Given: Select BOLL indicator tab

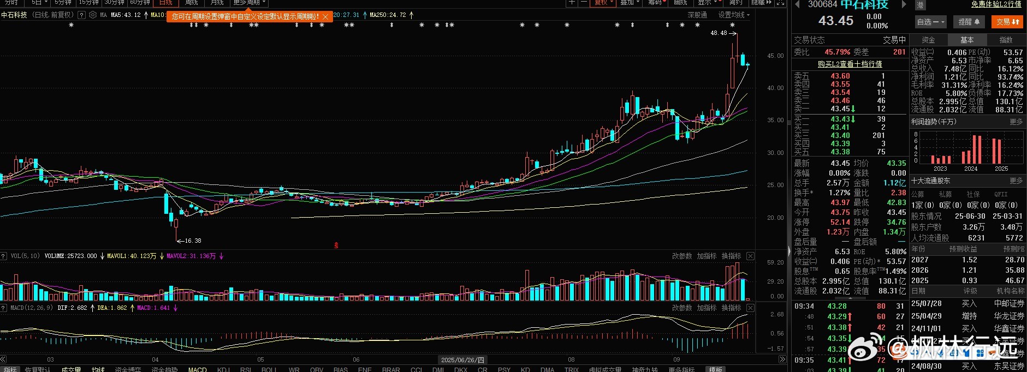Looking at the screenshot, I should [269, 369].
